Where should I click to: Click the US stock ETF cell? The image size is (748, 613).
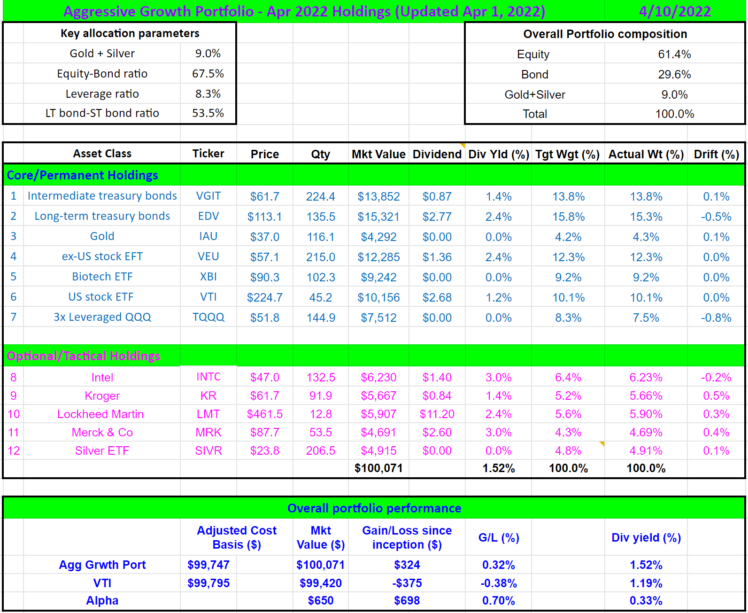(101, 297)
